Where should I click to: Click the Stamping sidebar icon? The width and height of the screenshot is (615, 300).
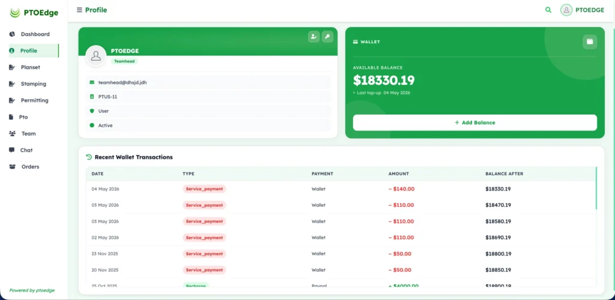tap(12, 84)
